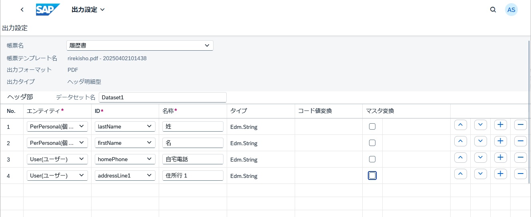Open the 帳票名 履歴書 dropdown

pyautogui.click(x=140, y=45)
